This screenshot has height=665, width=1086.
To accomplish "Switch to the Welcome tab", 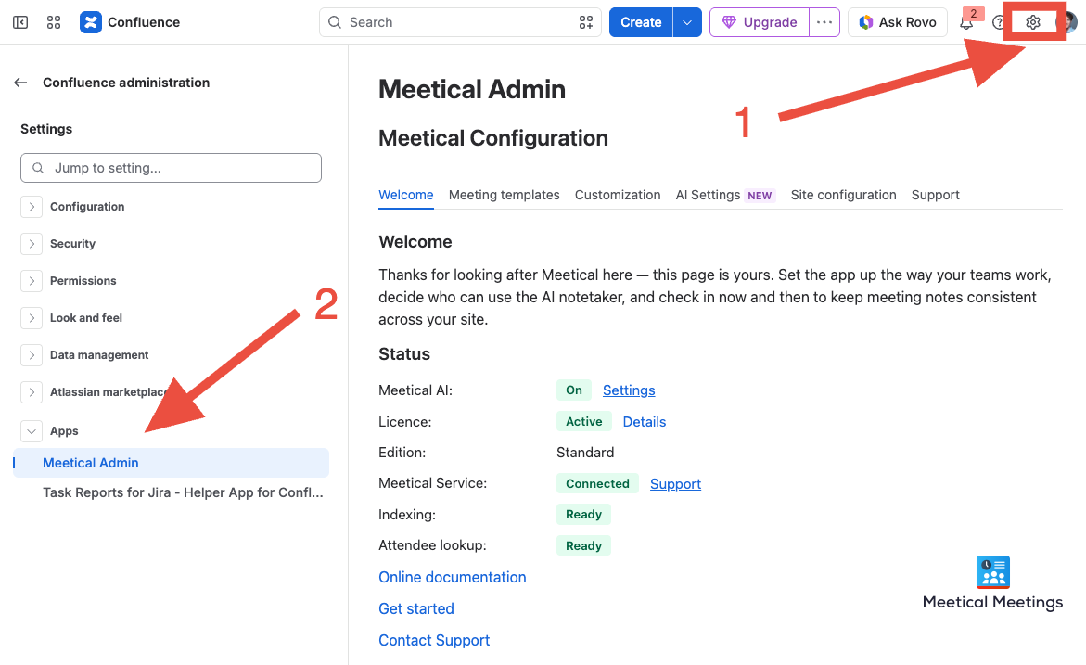I will coord(406,195).
